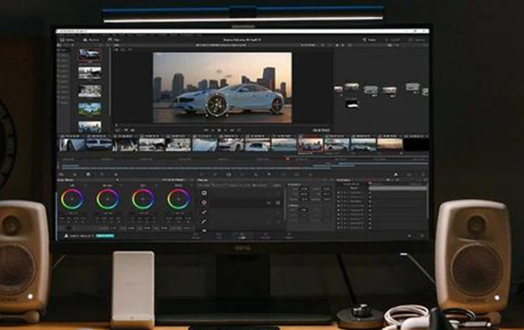Open the Gallery panel button in top toolbar
Screen dimensions: 524x330
[x=67, y=40]
